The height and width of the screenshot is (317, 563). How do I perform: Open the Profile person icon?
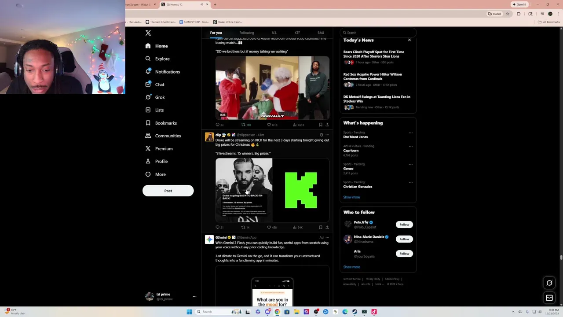point(148,161)
